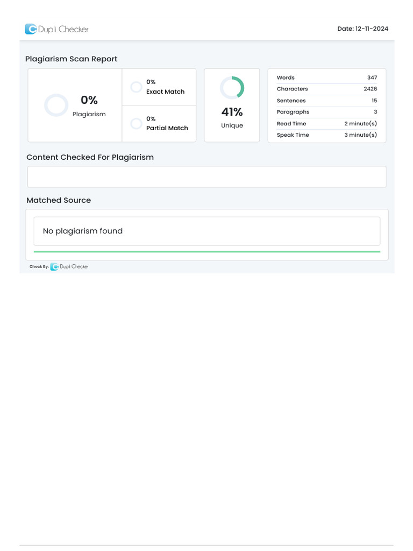The width and height of the screenshot is (413, 551).
Task: Click the Check By: label
Action: (x=39, y=267)
